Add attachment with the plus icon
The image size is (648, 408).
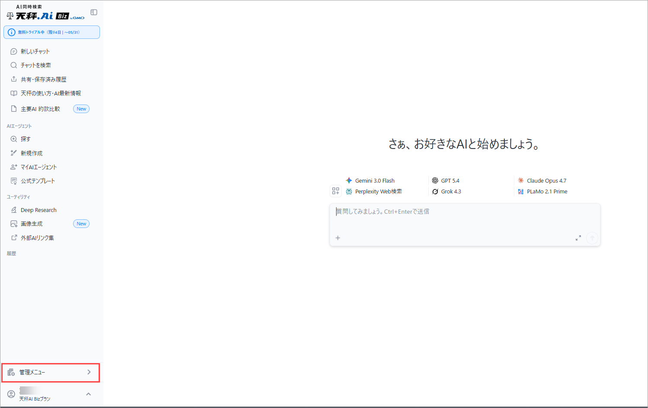[x=338, y=238]
